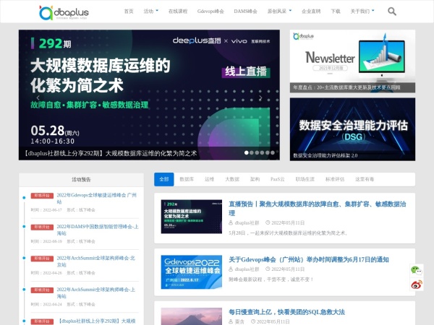Expand the 关于我们 dropdown menu
The image size is (434, 325).
(362, 12)
